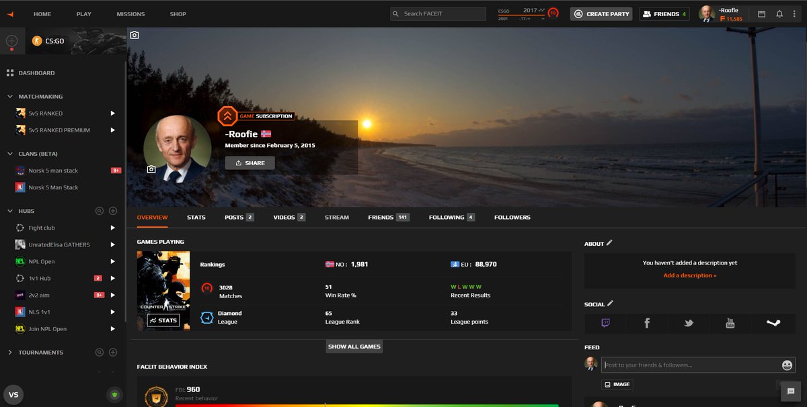
Task: Edit the About section with the pencil
Action: point(609,243)
